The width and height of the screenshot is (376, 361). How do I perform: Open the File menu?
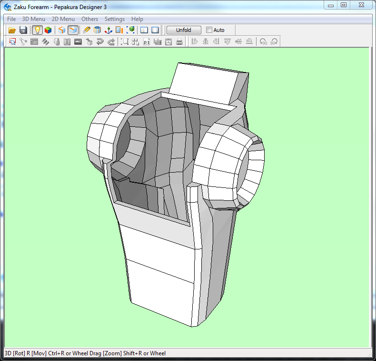tap(11, 19)
